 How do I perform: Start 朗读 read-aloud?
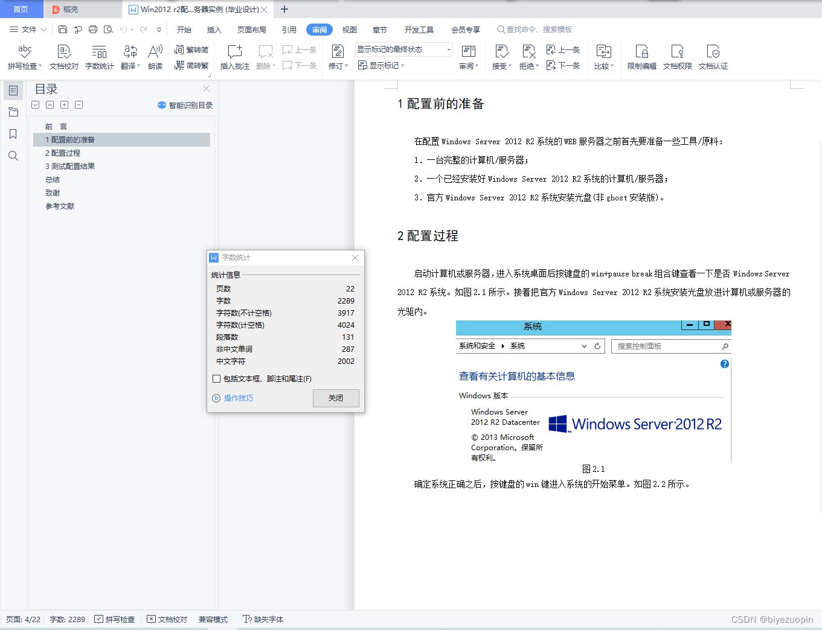155,57
